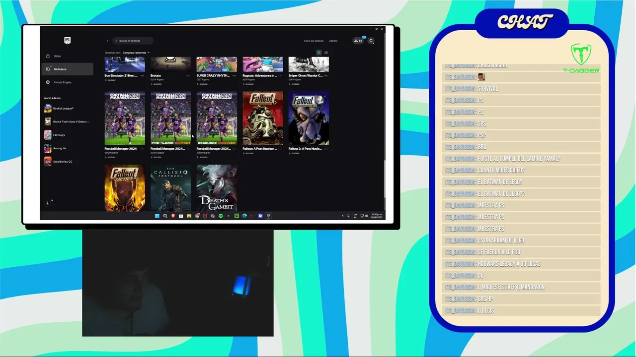This screenshot has height=357, width=636.
Task: Open options menu for Brotato
Action: click(188, 76)
